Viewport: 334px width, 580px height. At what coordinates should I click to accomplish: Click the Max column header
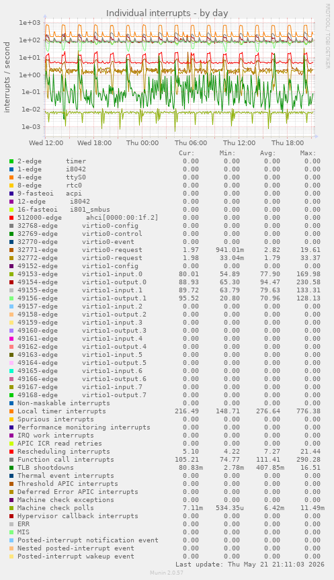pos(308,153)
